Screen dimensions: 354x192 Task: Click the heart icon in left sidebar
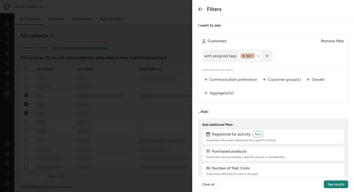(7, 173)
